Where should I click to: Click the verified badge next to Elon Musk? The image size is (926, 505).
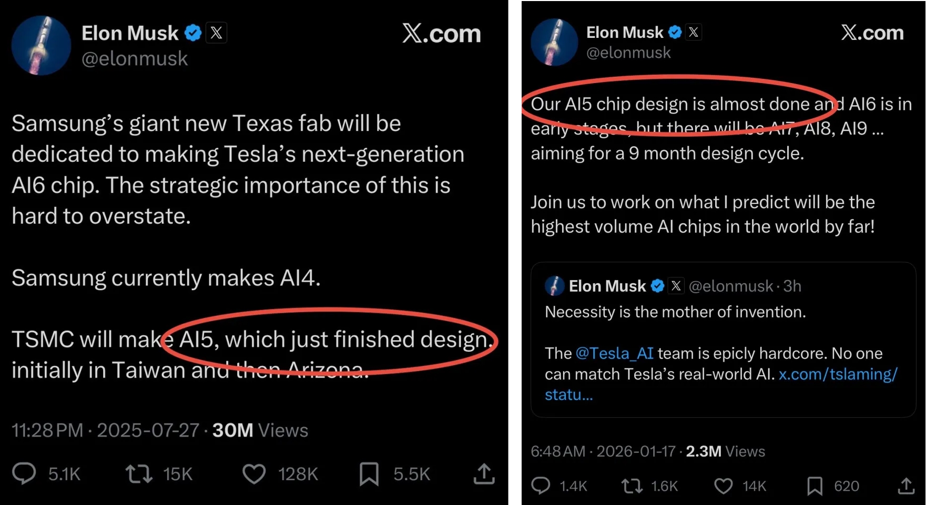click(x=194, y=32)
